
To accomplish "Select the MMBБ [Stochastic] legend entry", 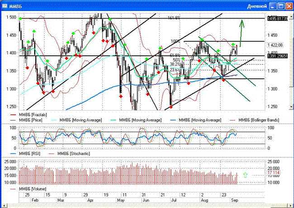I will click(x=69, y=154).
